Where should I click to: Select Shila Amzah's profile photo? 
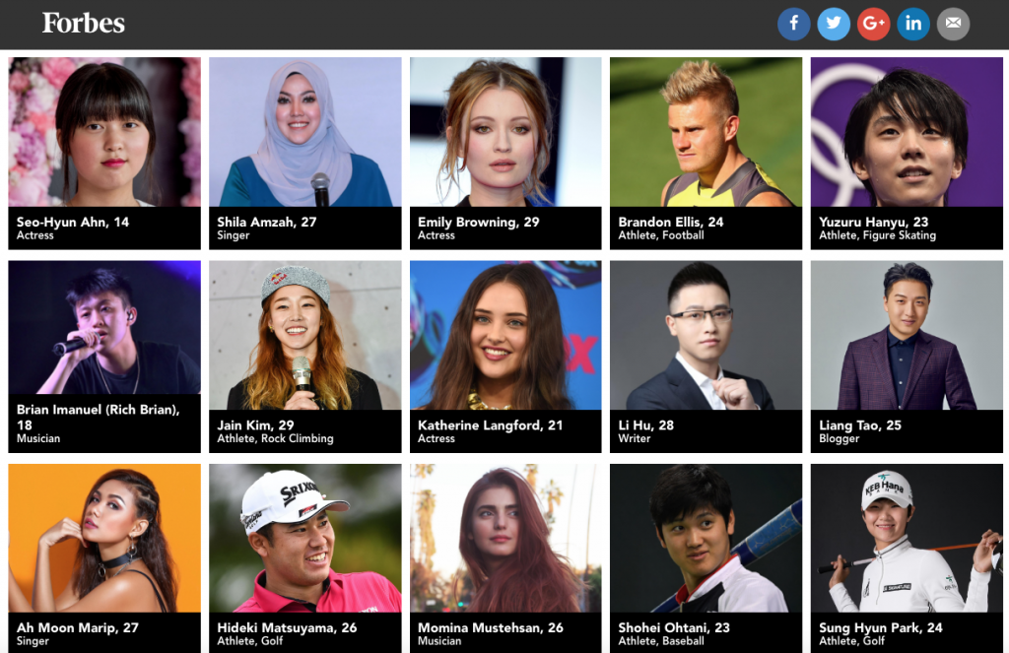[x=305, y=132]
